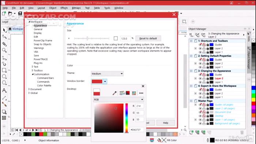This screenshot has width=256, height=144.
Task: Toggle lock on Layer 2 under page 2
Action: pyautogui.click(x=208, y=64)
